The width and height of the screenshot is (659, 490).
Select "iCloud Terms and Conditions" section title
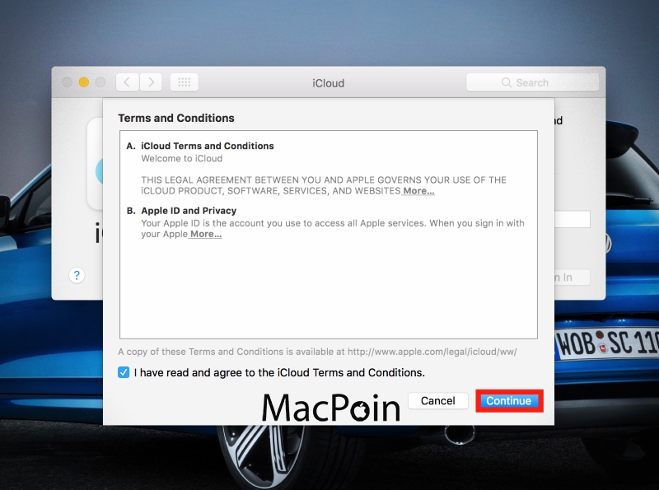208,146
